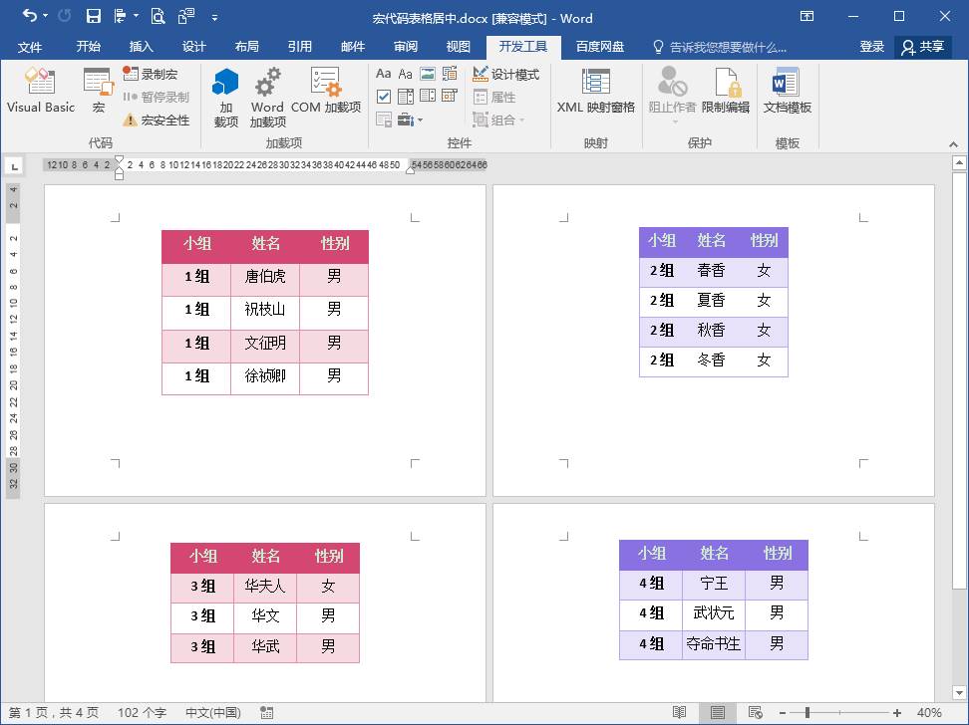Switch to the Layout (布局) tab

click(246, 47)
